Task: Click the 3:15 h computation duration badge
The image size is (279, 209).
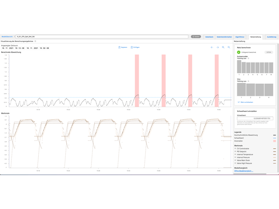Action: (x=269, y=52)
